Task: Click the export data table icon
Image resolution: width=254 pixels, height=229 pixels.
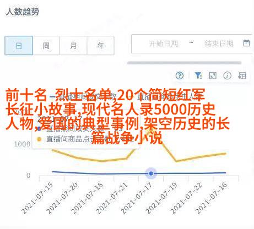Action: 242,75
